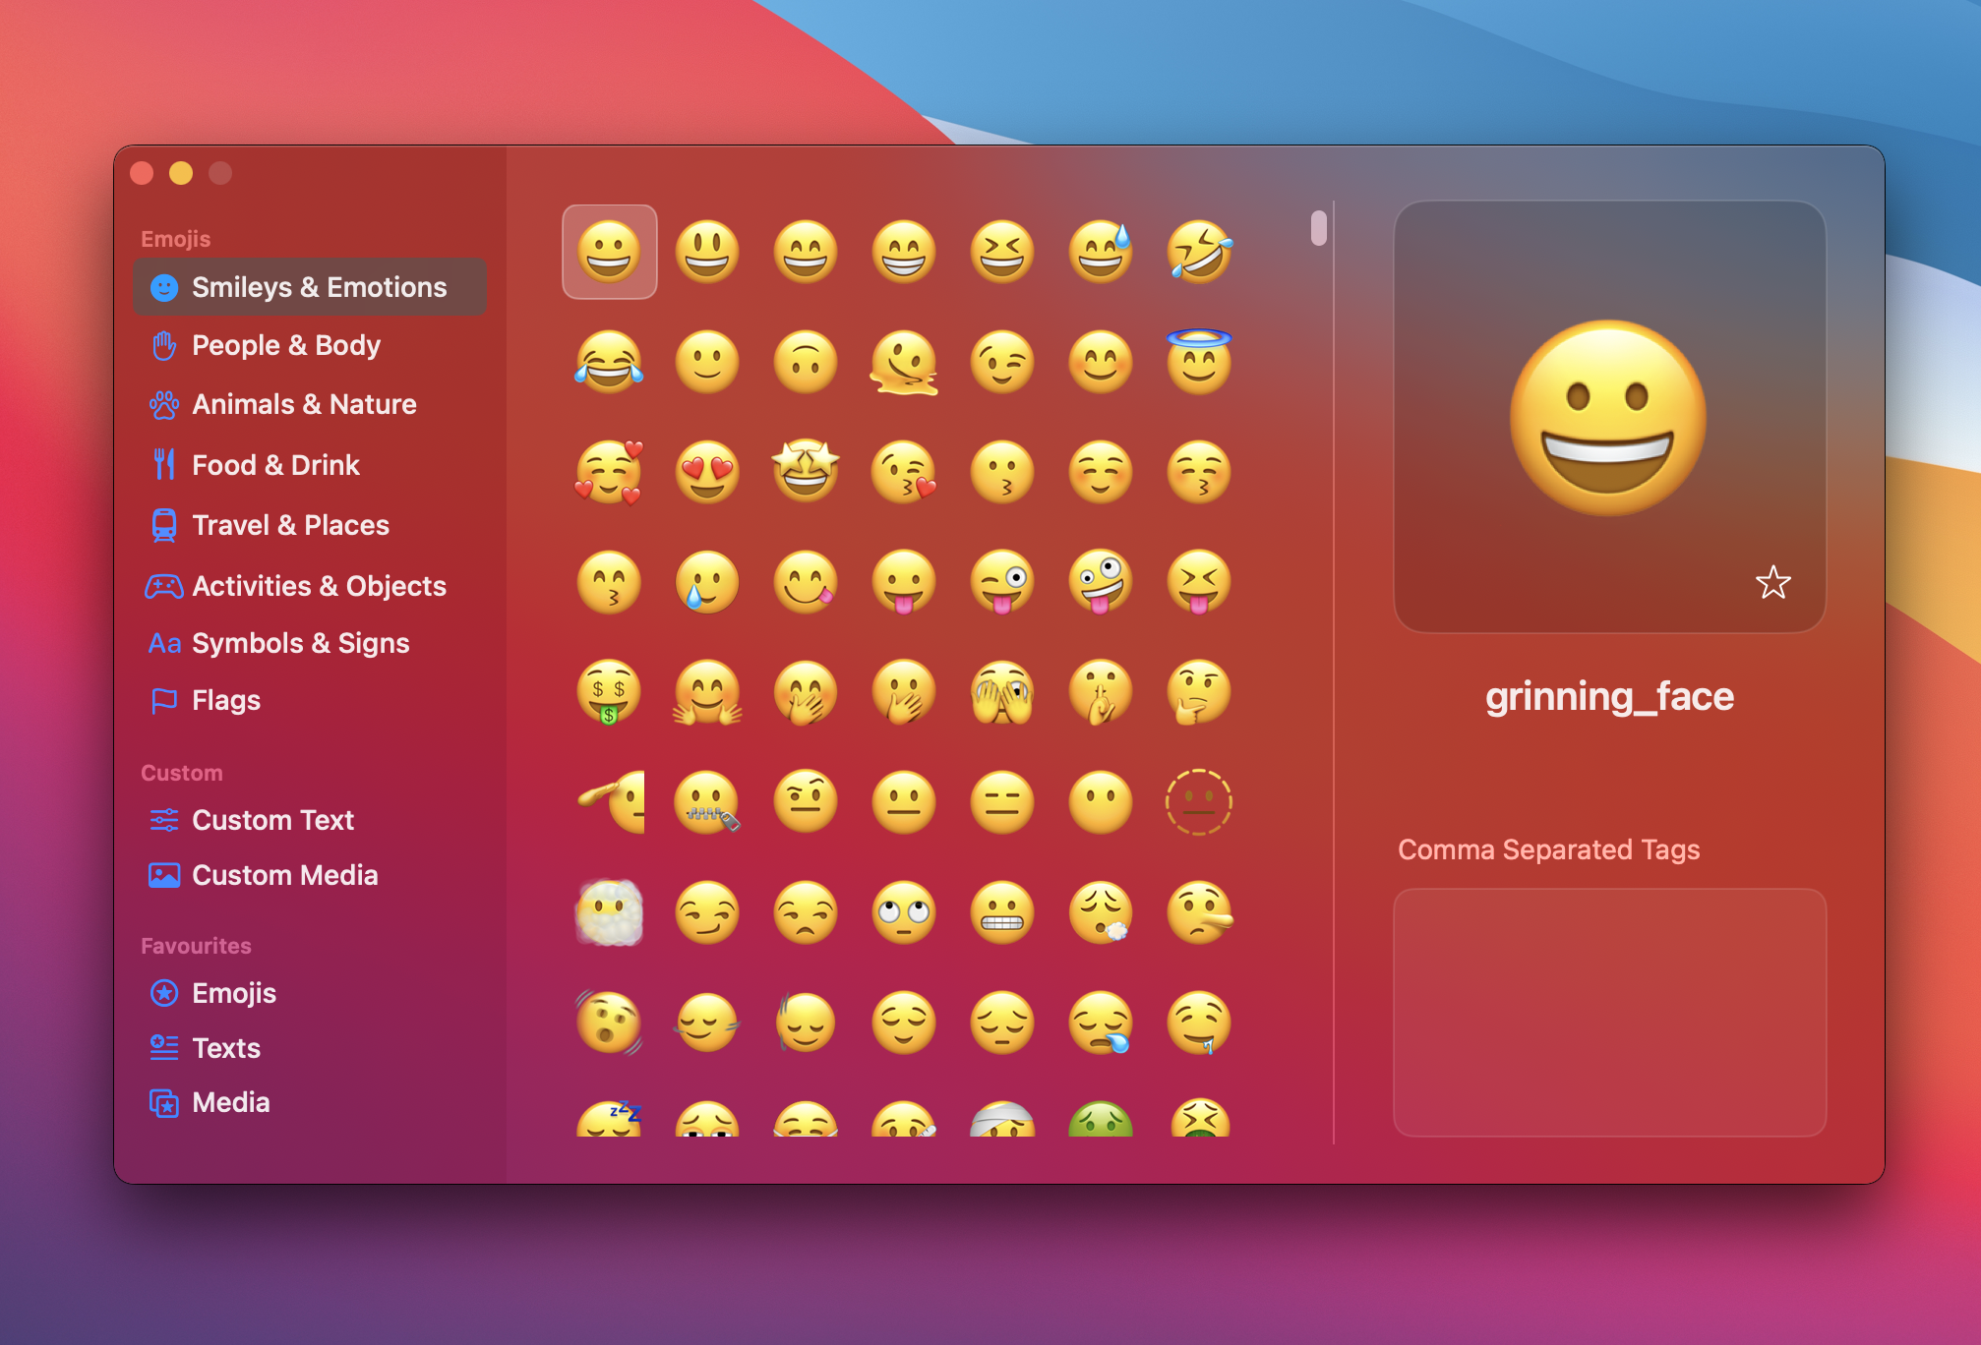The image size is (1981, 1345).
Task: Select the pensive face emoji
Action: [x=1002, y=1023]
